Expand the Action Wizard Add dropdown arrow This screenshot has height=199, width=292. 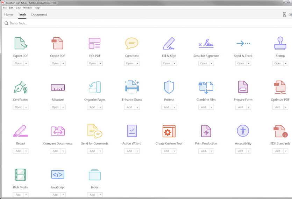tap(137, 151)
